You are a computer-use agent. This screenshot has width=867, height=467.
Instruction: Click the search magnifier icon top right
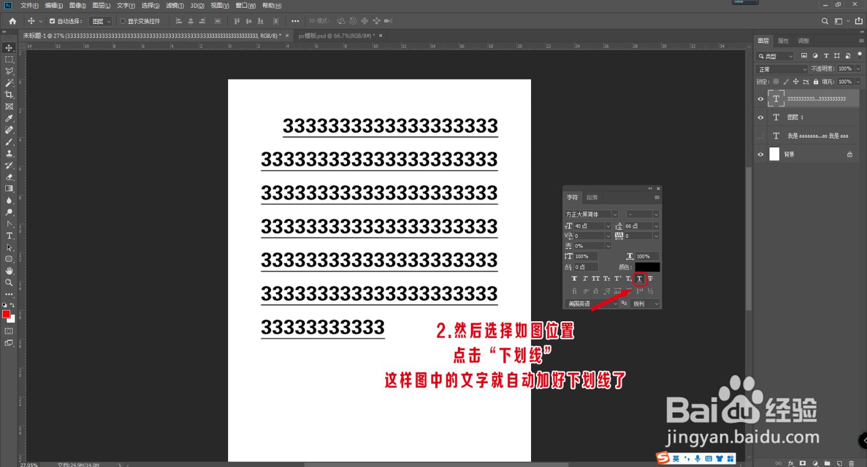click(x=825, y=21)
